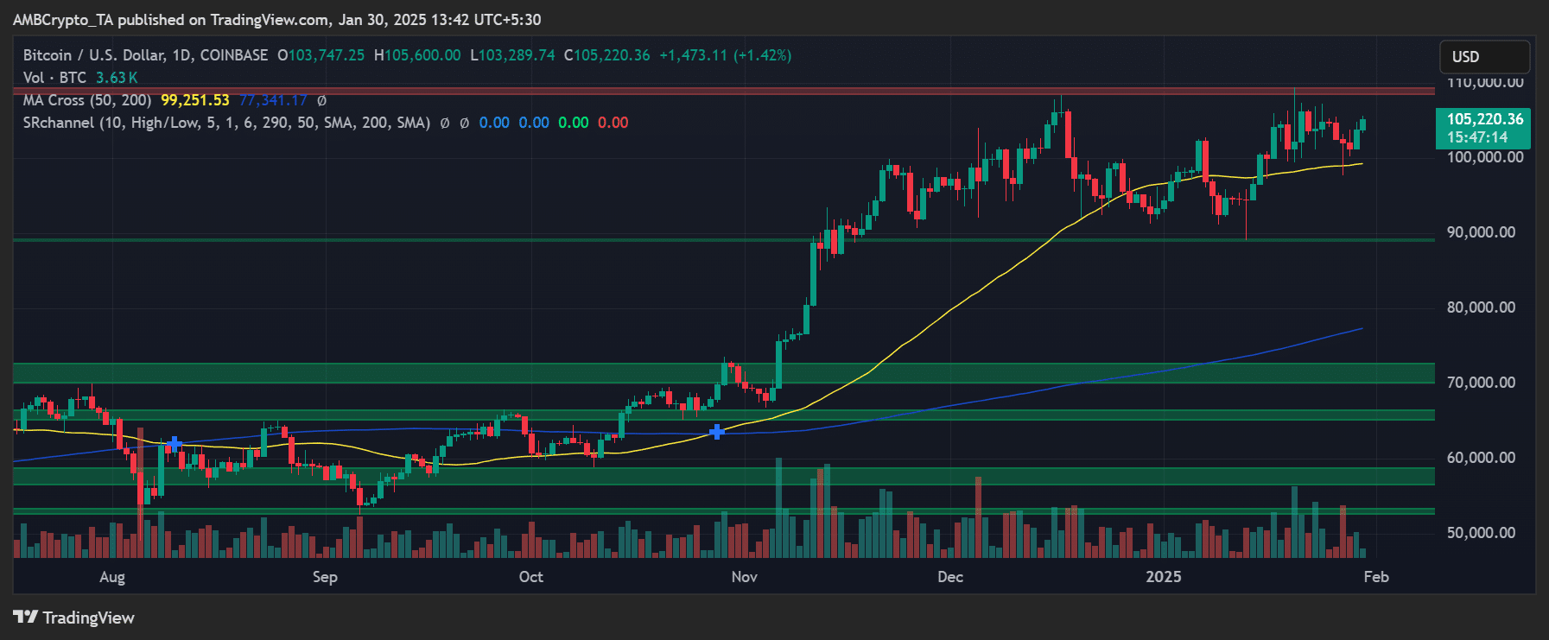1549x640 pixels.
Task: Click the red 0.00 SRchannel value
Action: 613,123
